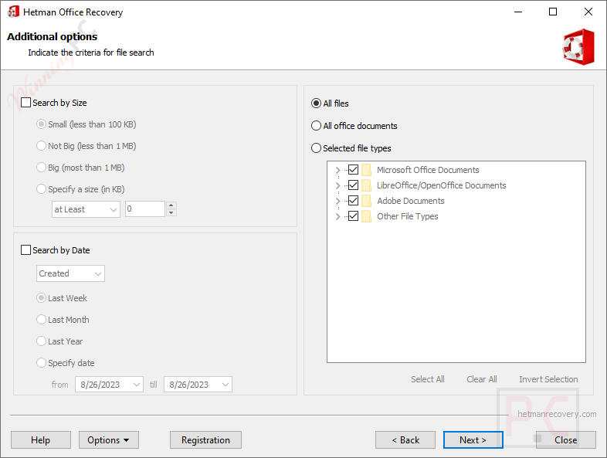The height and width of the screenshot is (458, 607).
Task: Enable the Search by Date checkbox
Action: pos(25,250)
